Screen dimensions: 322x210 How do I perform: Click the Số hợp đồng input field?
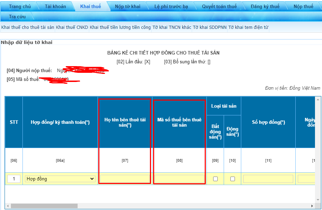[268, 179]
